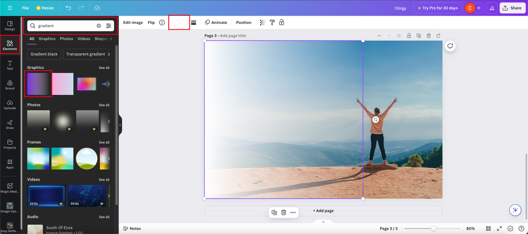This screenshot has width=528, height=234.
Task: Open the Elements sidebar tab
Action: pos(10,45)
